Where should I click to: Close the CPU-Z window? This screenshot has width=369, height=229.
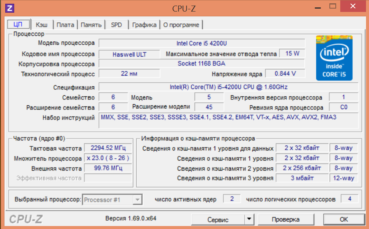pyautogui.click(x=353, y=6)
